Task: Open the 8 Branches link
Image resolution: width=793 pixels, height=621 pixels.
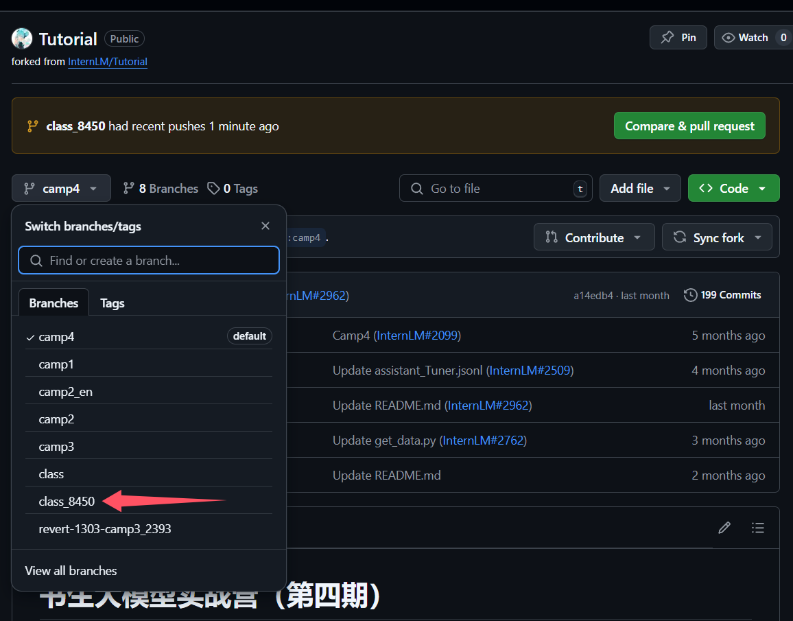Action: tap(161, 189)
